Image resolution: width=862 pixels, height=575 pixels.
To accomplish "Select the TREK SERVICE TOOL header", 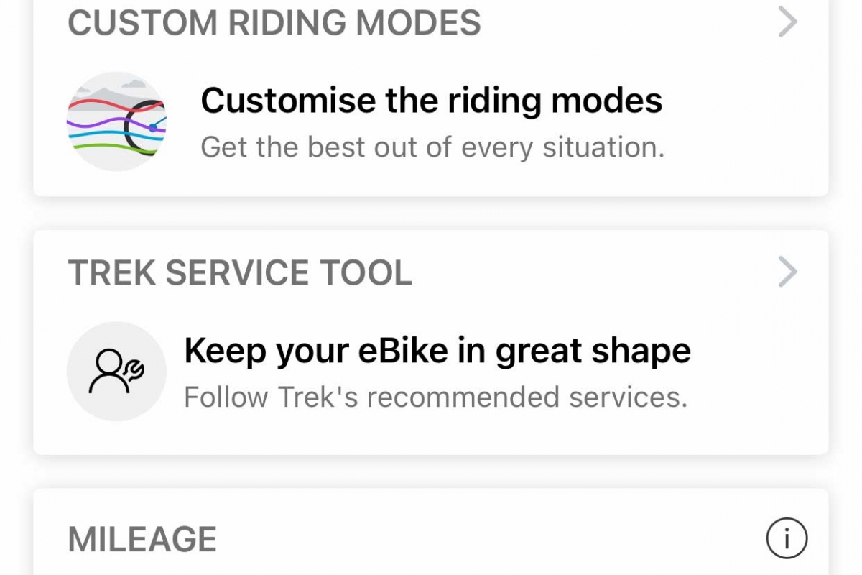I will pyautogui.click(x=240, y=273).
